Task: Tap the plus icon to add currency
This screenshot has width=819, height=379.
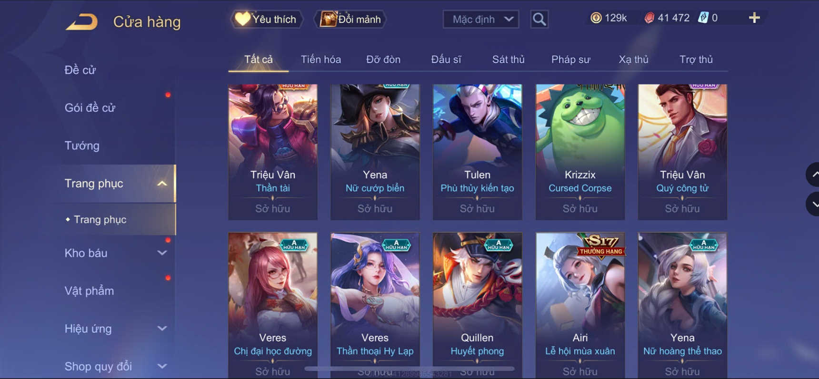Action: [x=754, y=18]
